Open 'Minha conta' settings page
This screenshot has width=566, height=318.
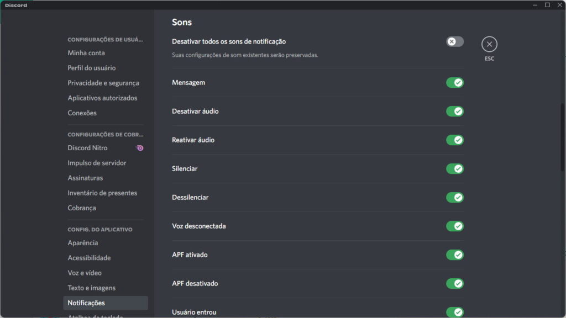[x=86, y=53]
